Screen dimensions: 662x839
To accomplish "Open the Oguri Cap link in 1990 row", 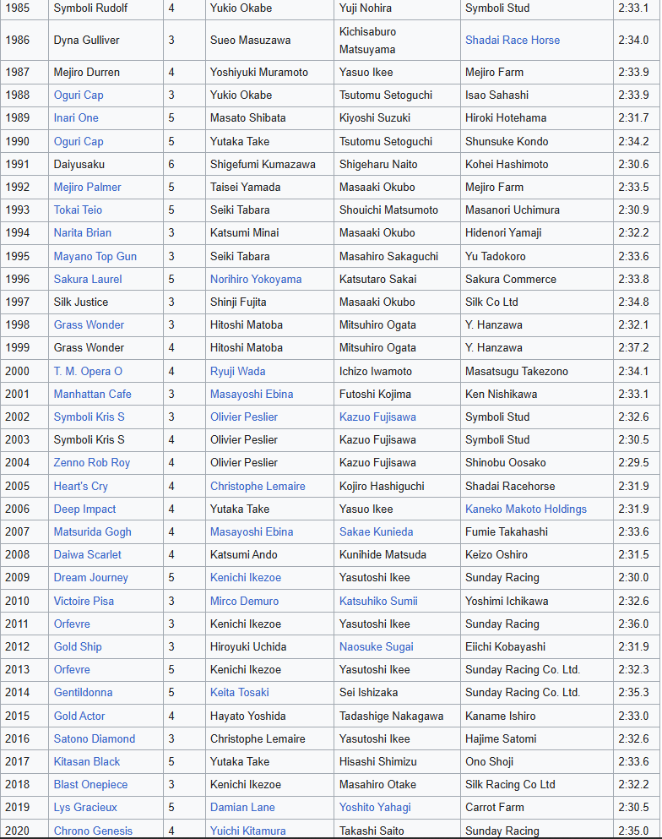I will 79,142.
